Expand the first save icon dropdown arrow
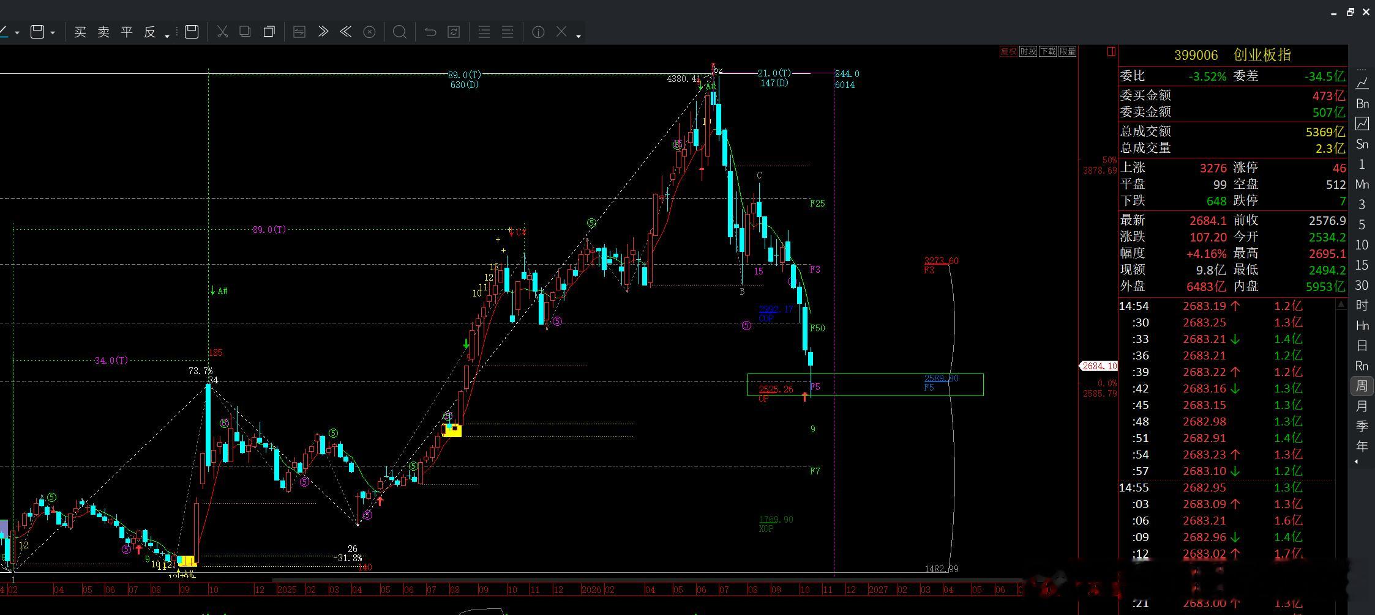This screenshot has width=1375, height=615. tap(53, 33)
